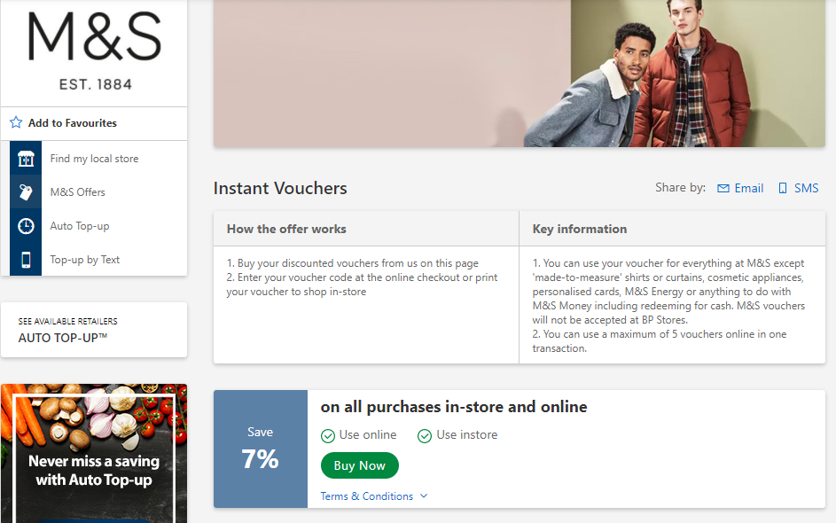Click the price tag icon for M&S Offers
The height and width of the screenshot is (523, 836).
26,192
